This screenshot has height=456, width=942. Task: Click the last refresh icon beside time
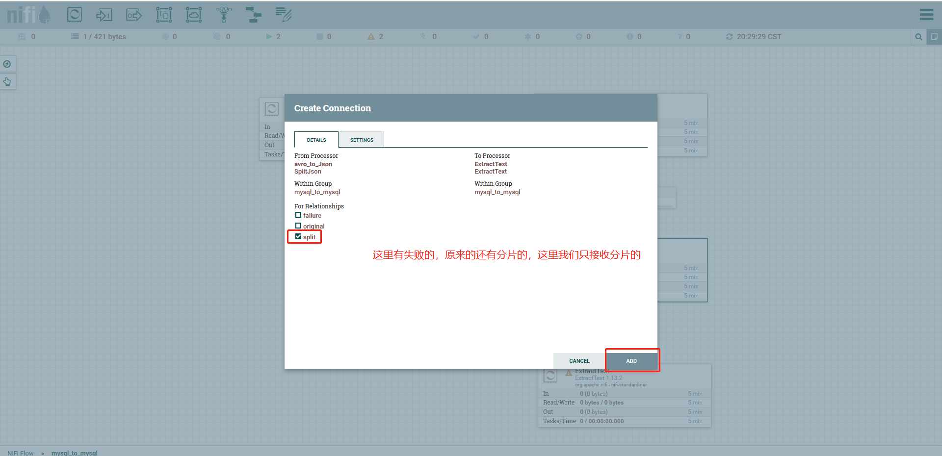click(x=730, y=36)
